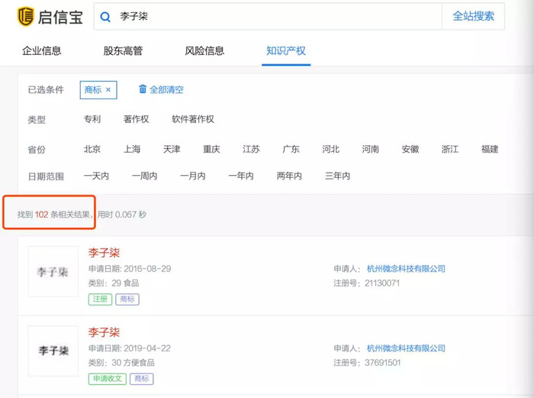Click the search magnifier icon
534x398 pixels.
click(105, 17)
